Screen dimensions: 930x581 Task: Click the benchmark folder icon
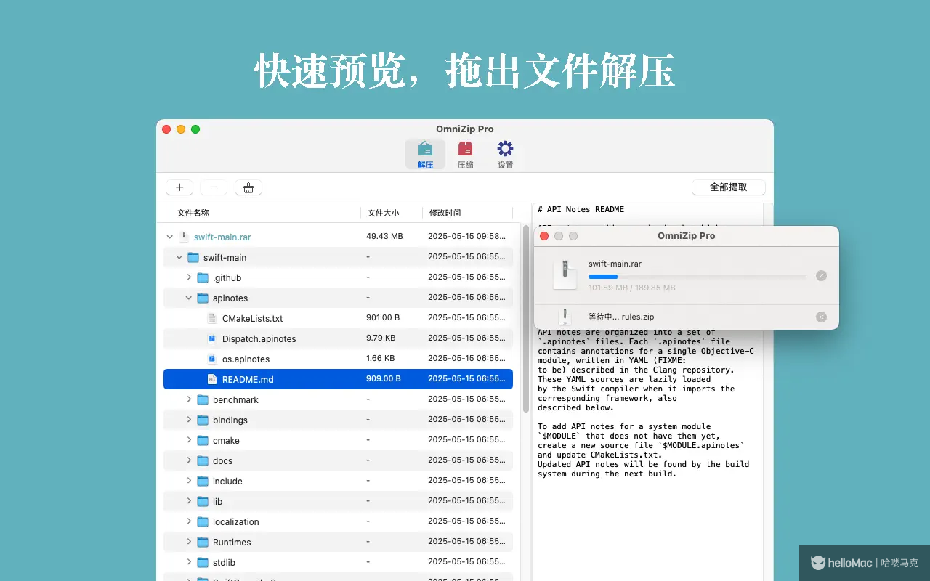203,399
